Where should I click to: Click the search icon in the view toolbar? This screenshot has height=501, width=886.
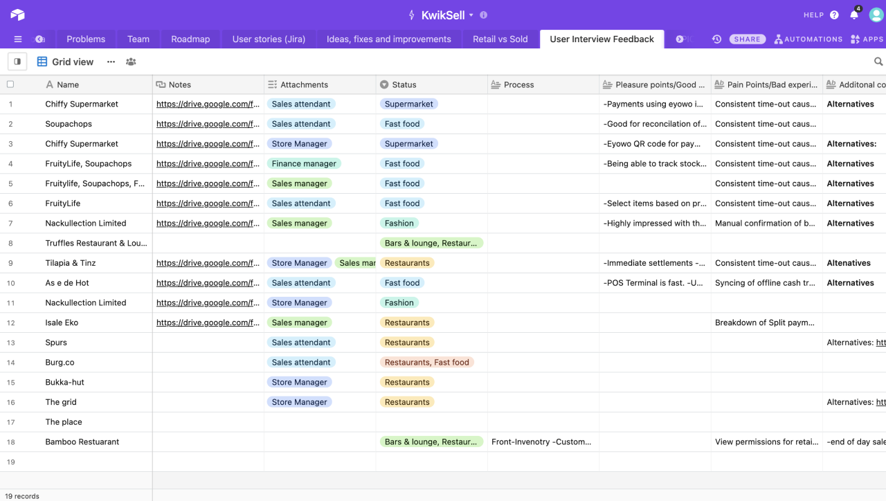tap(878, 62)
